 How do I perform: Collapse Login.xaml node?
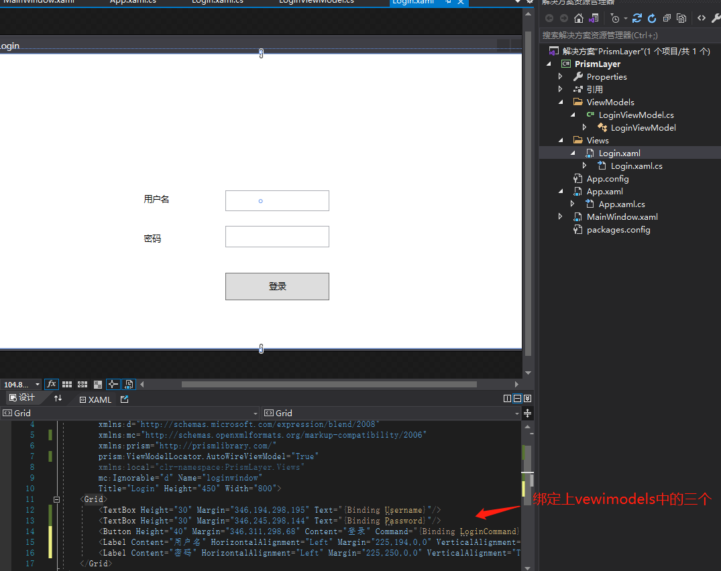573,153
